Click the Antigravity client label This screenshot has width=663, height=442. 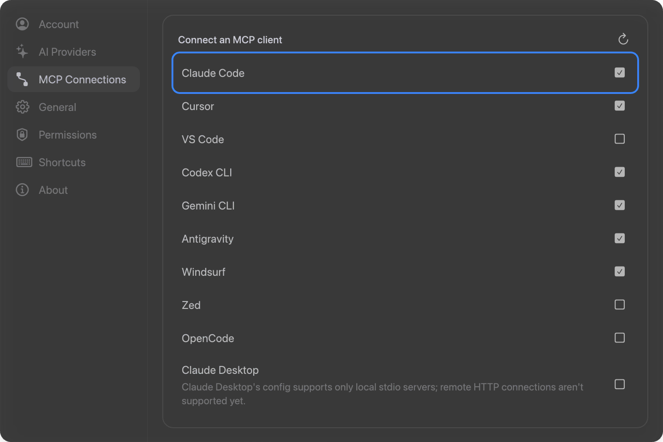207,239
